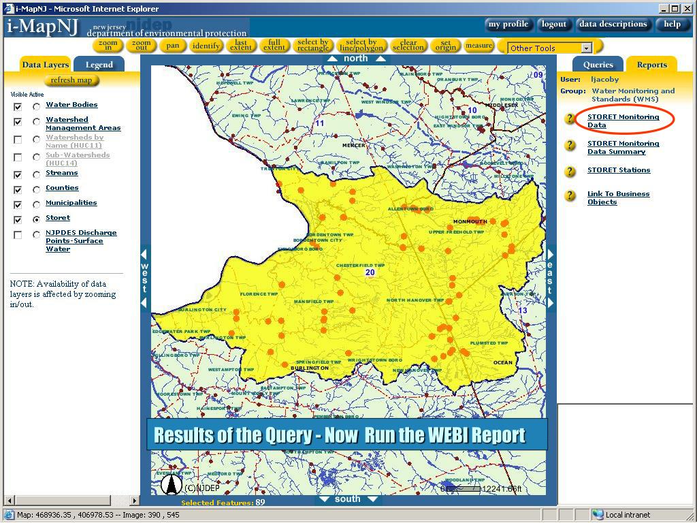697x523 pixels.
Task: Pick select by rectangle tool
Action: pyautogui.click(x=313, y=46)
